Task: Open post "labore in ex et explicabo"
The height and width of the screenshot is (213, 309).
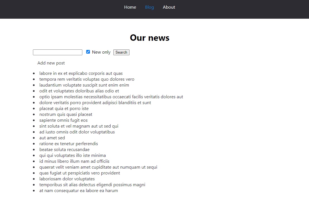Action: [81, 73]
